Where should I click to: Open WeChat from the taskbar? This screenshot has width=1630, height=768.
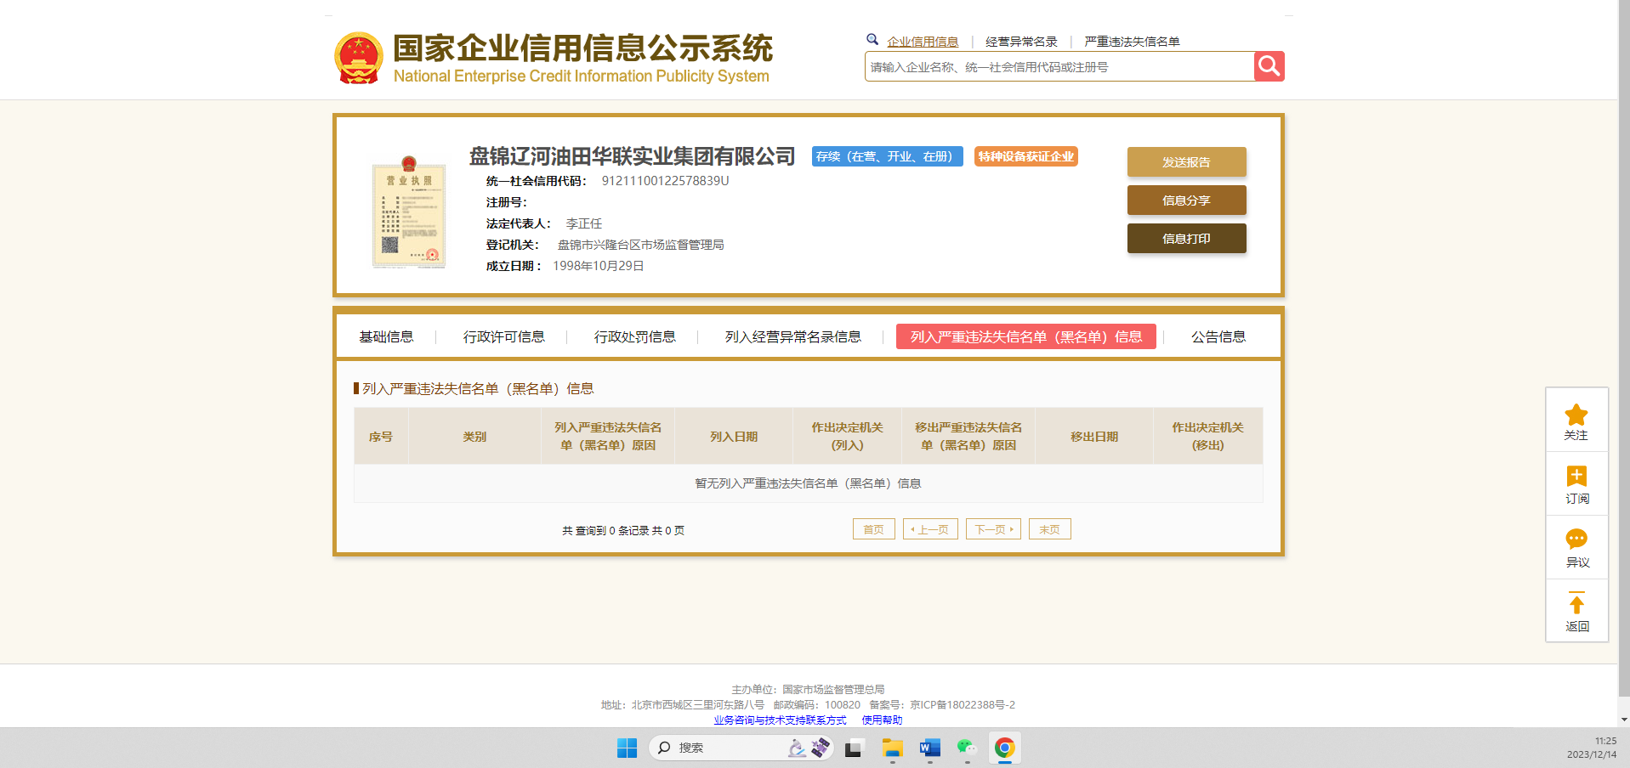click(967, 748)
